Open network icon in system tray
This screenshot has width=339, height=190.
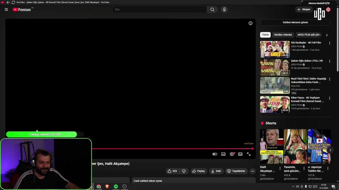310,187
